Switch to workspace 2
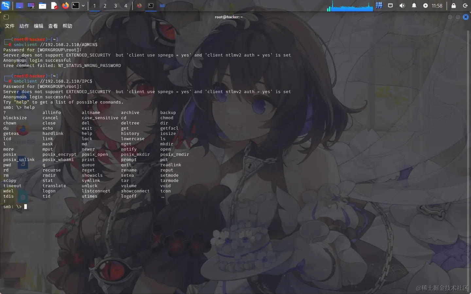 pos(105,6)
